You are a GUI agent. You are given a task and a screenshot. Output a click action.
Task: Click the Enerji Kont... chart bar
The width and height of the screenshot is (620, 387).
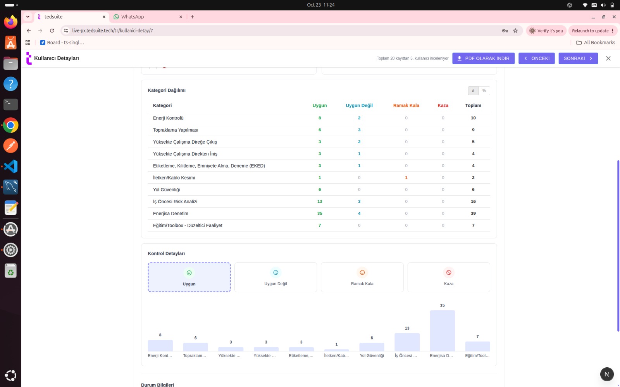[160, 346]
